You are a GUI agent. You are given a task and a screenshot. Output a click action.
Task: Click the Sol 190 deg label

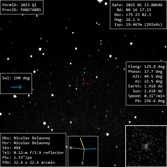(x=16, y=78)
